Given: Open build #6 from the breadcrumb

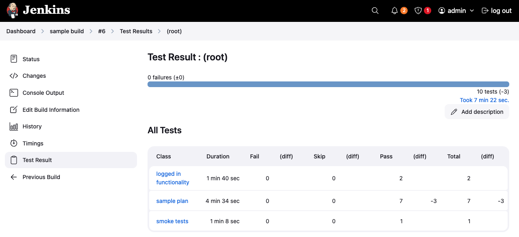Looking at the screenshot, I should point(102,31).
